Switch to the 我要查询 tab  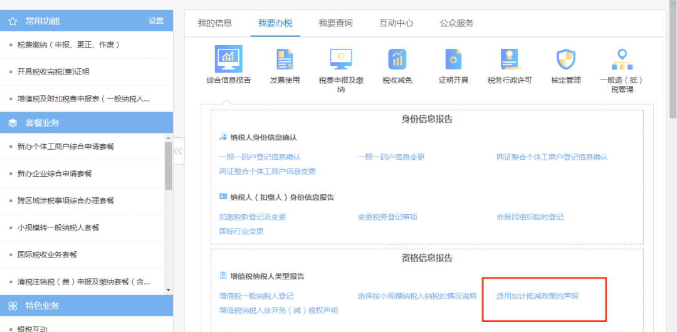pyautogui.click(x=336, y=23)
